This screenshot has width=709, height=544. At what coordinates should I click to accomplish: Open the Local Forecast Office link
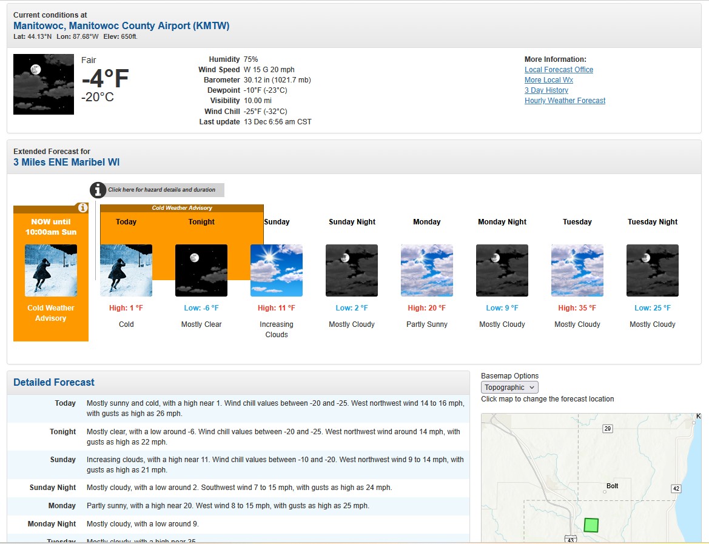tap(559, 70)
